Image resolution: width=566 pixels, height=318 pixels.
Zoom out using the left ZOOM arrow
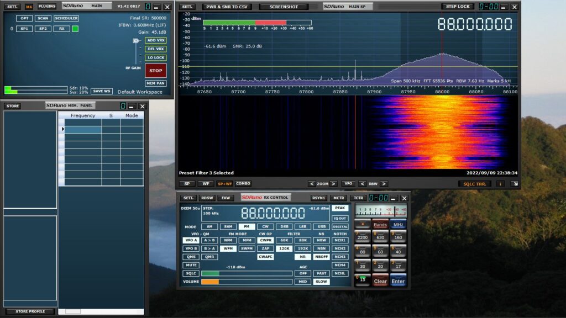312,184
